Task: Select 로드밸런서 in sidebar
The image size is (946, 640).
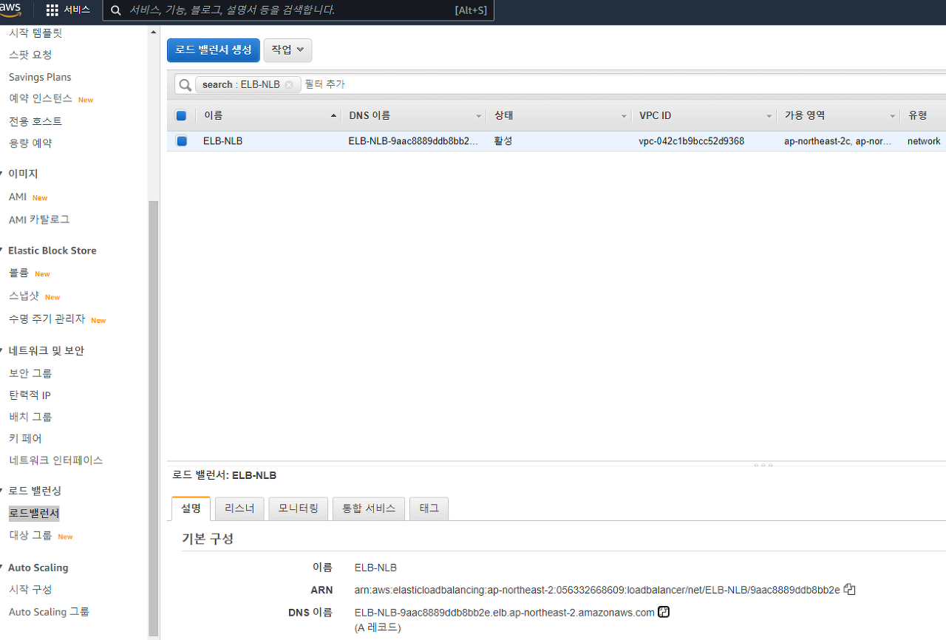Action: click(x=34, y=513)
